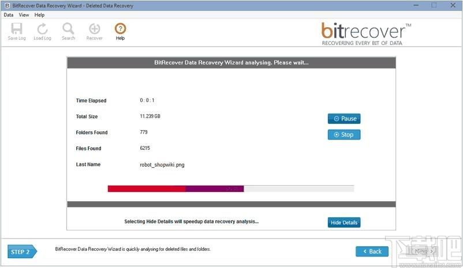Viewport: 463px width, 268px height.
Task: Click the Hide Details button
Action: 344,222
